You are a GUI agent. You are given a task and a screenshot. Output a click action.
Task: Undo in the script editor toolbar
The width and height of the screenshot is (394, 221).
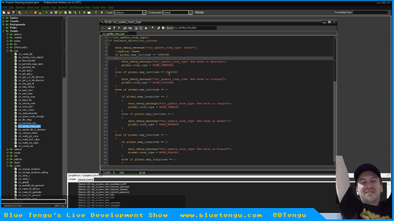coord(125,28)
